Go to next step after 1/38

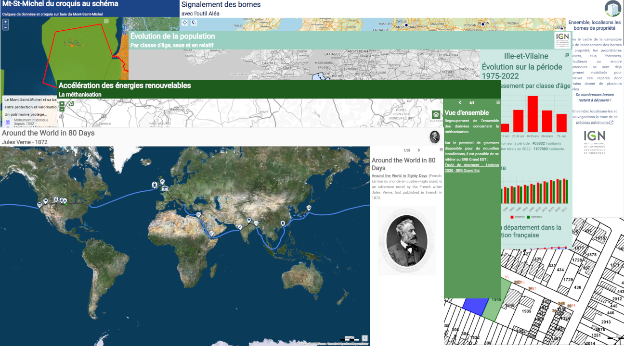[419, 150]
